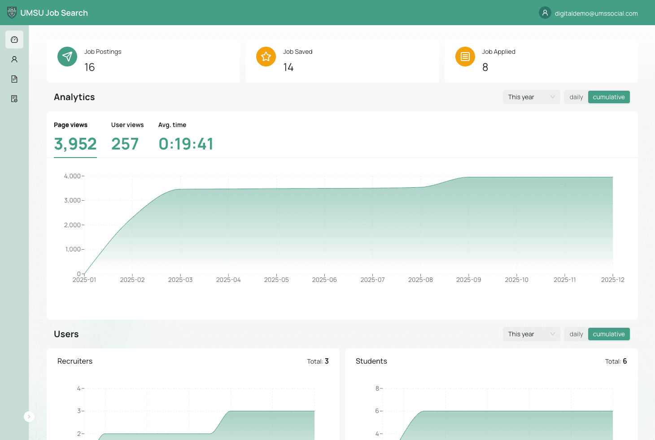
Task: Click the document page icon in sidebar
Action: 14,79
